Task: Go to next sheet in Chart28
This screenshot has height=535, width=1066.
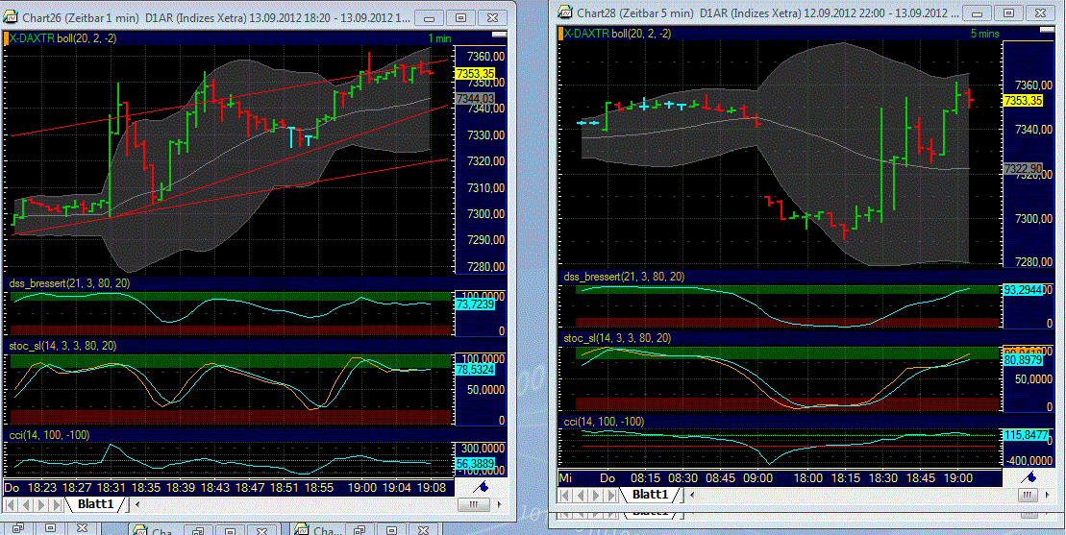Action: point(596,495)
